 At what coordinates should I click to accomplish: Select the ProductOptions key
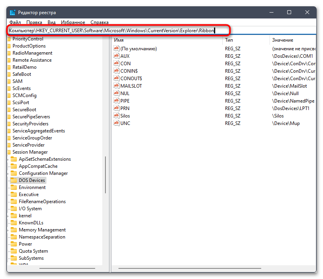tap(29, 46)
